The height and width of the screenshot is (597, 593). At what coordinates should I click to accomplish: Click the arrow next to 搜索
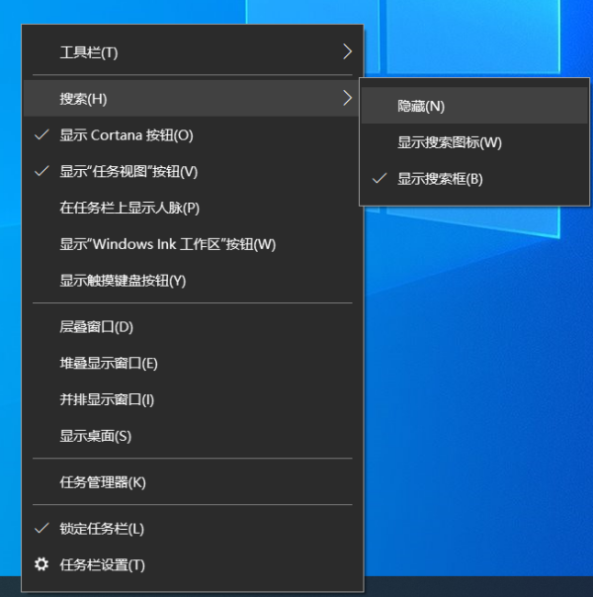pos(347,98)
